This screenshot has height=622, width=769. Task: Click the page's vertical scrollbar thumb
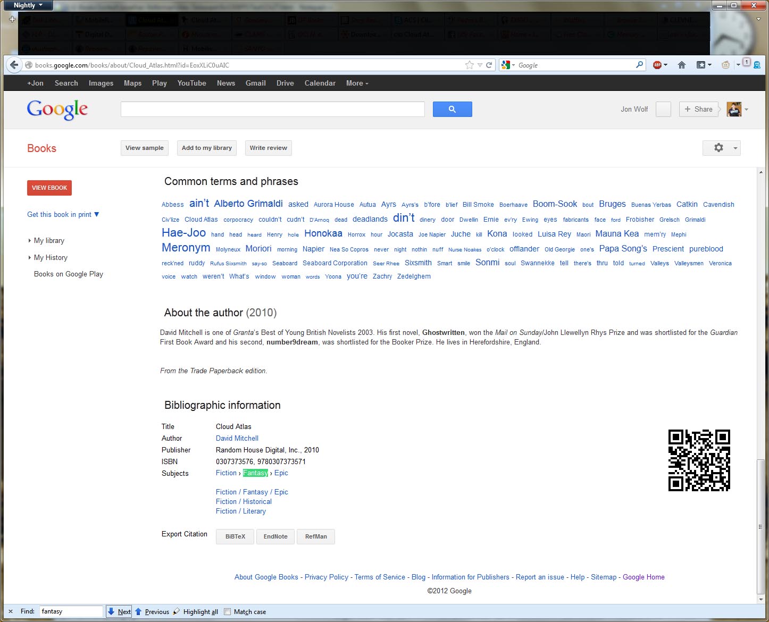coord(760,526)
